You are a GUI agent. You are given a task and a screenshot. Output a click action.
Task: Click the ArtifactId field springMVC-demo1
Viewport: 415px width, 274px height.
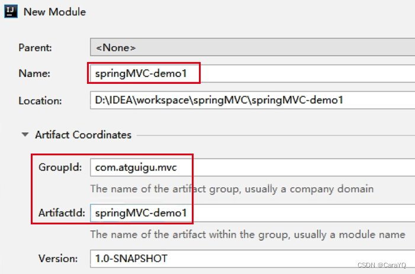(253, 213)
